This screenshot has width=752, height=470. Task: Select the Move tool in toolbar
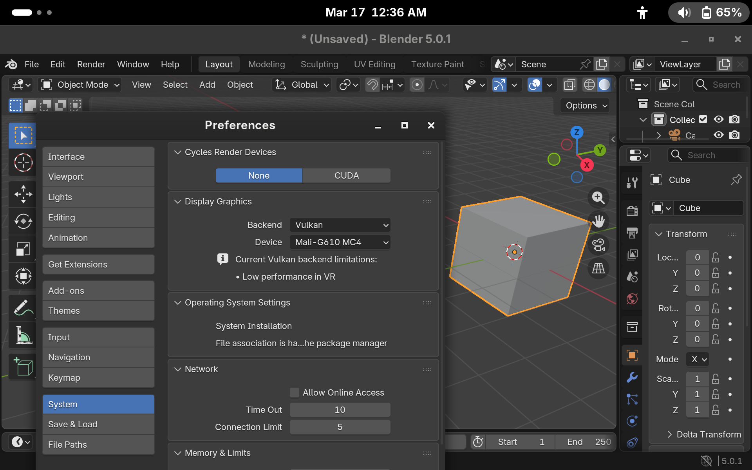click(x=23, y=194)
